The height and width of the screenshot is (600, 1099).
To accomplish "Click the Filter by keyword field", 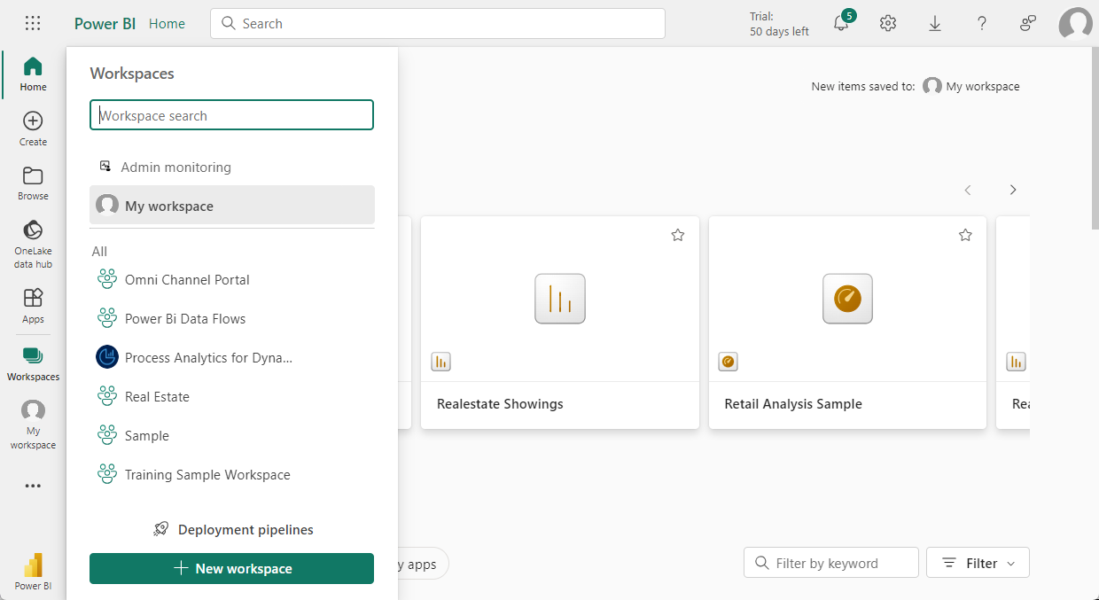I will click(831, 563).
